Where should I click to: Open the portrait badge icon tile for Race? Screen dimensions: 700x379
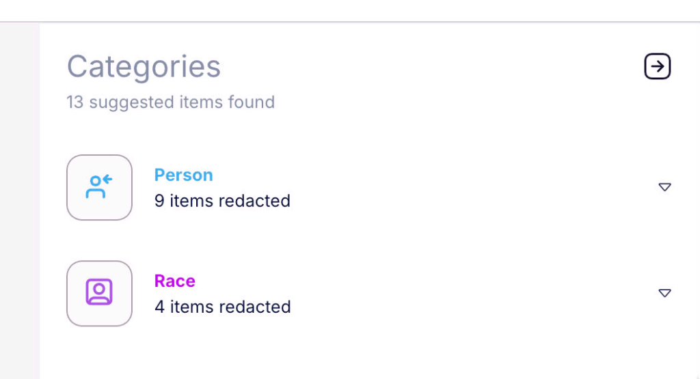click(x=99, y=293)
